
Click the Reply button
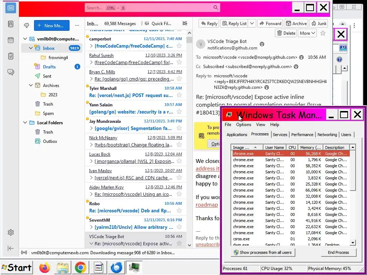coord(209,23)
